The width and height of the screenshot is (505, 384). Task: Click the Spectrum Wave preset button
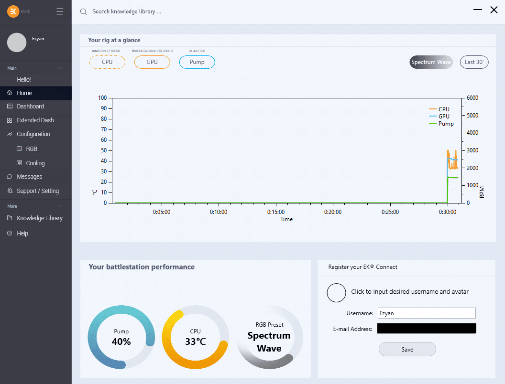pyautogui.click(x=431, y=62)
